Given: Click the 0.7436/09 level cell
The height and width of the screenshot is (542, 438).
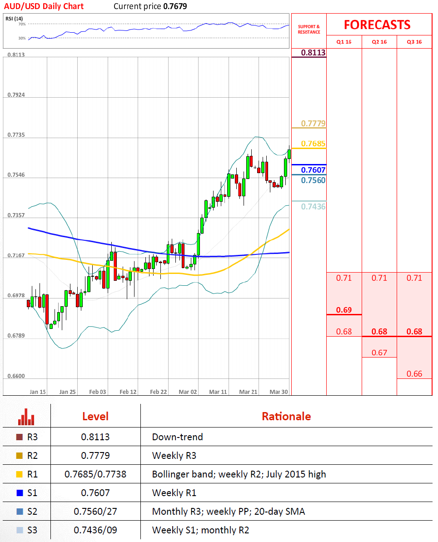Looking at the screenshot, I should [95, 530].
